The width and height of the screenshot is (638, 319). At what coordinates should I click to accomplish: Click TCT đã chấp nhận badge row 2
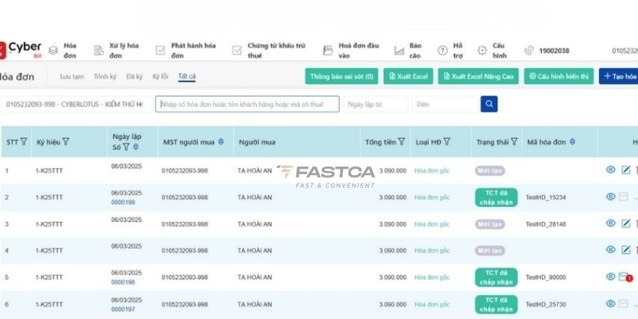496,197
